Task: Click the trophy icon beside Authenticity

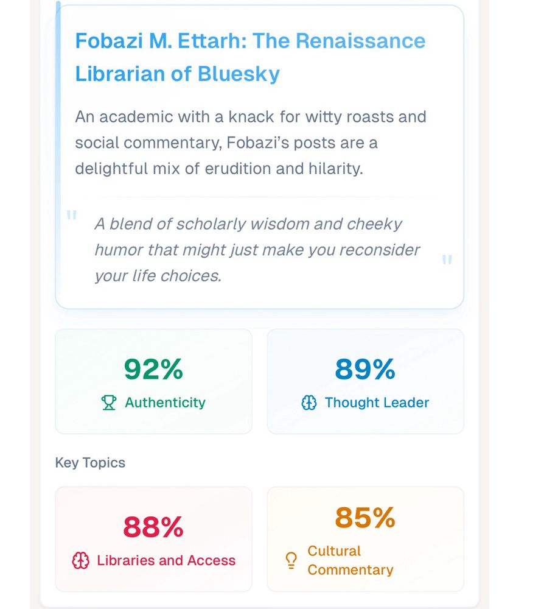Action: [108, 402]
